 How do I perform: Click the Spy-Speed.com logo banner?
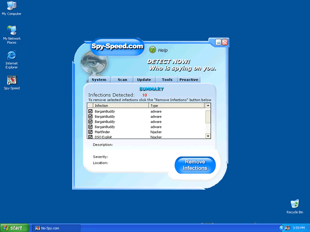coord(117,47)
